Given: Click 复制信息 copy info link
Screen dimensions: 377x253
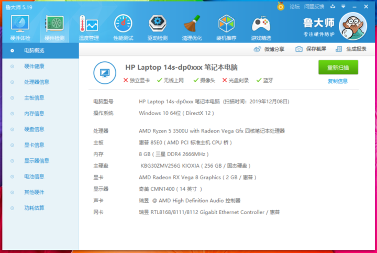Looking at the screenshot, I should 338,81.
